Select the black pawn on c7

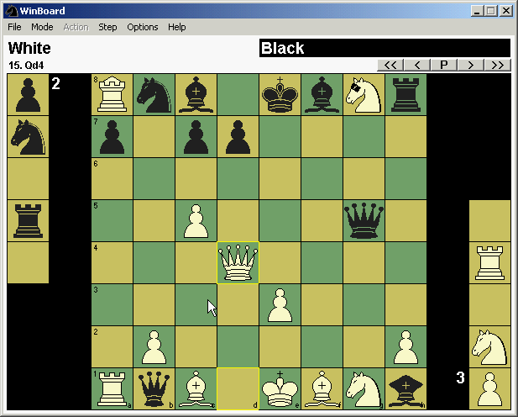[196, 137]
